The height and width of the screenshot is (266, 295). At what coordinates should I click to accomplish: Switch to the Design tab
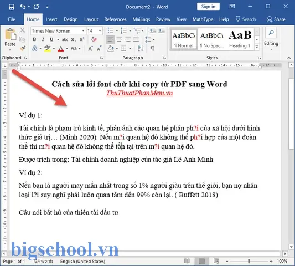pos(70,19)
